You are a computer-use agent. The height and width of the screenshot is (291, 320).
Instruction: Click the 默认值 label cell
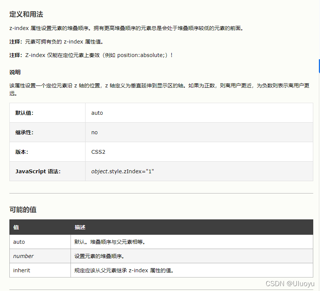pyautogui.click(x=47, y=113)
